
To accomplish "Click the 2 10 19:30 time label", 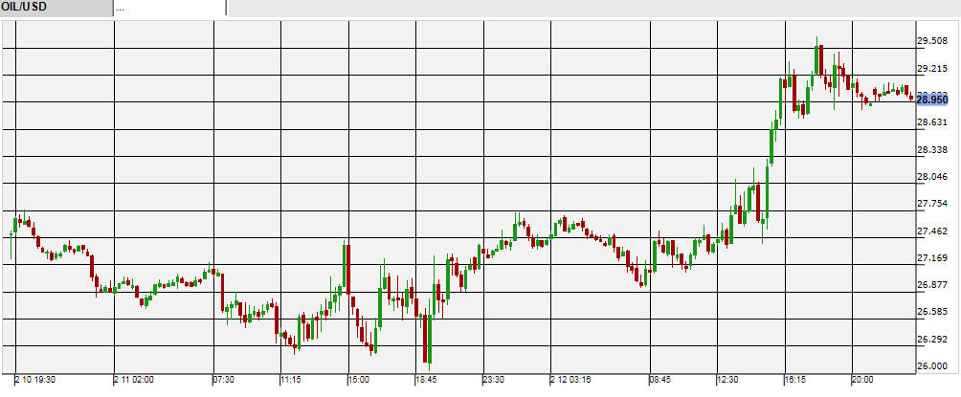I will coord(36,381).
